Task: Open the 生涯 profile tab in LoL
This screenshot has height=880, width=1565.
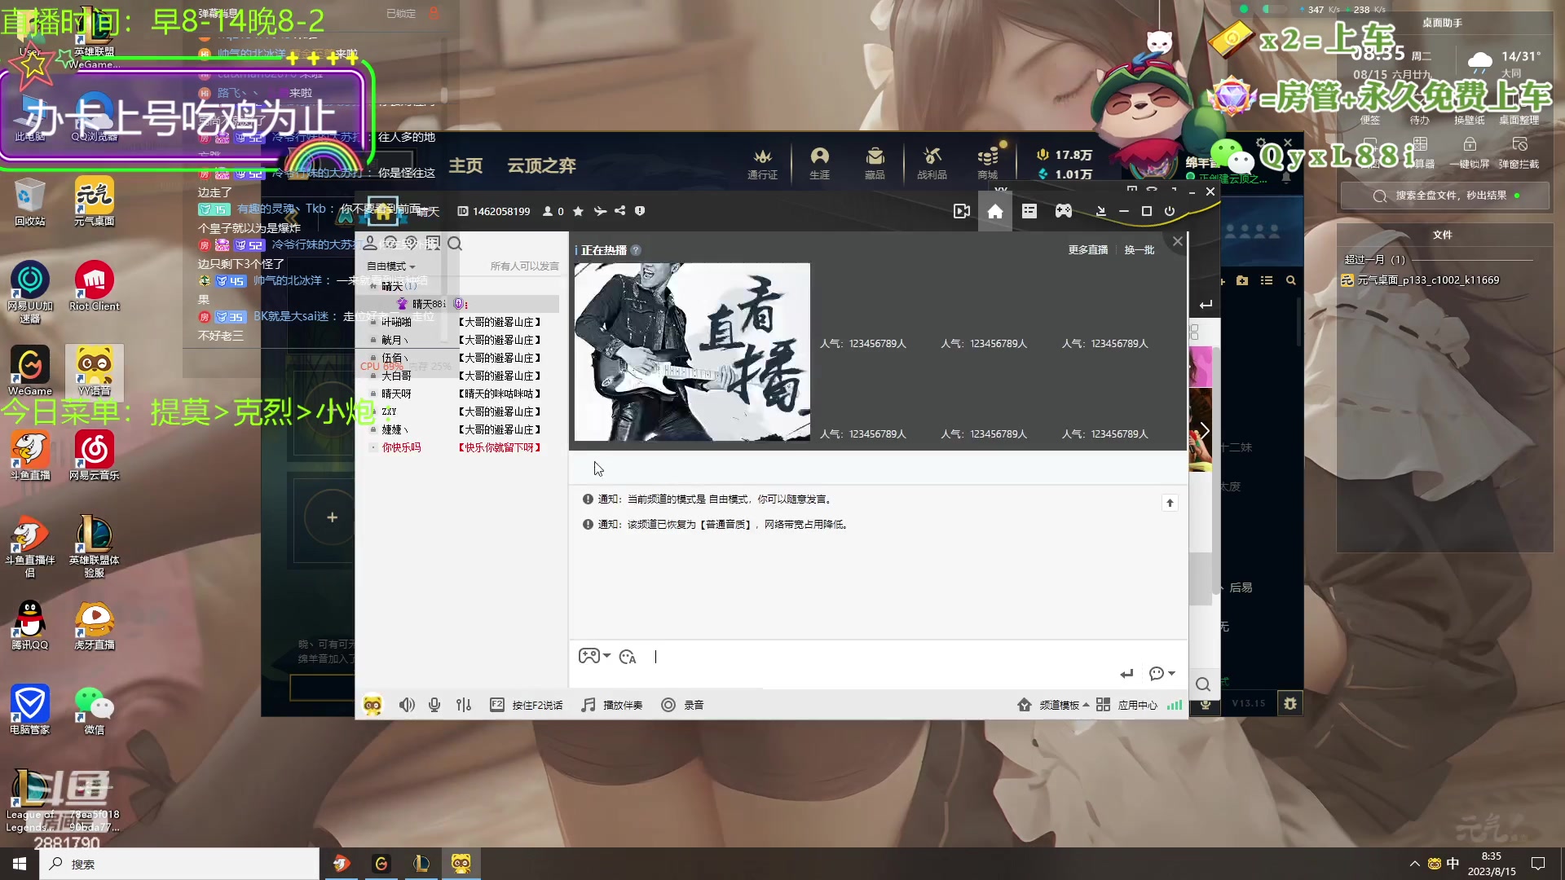Action: 819,163
